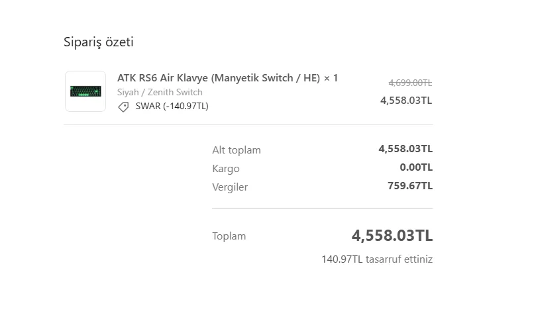Viewport: 534px width, 313px height.
Task: Click the Alt toplam amount 4,558.03TL
Action: tap(405, 149)
